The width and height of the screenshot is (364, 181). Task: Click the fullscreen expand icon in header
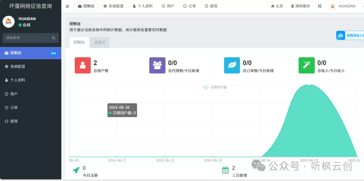pos(320,6)
